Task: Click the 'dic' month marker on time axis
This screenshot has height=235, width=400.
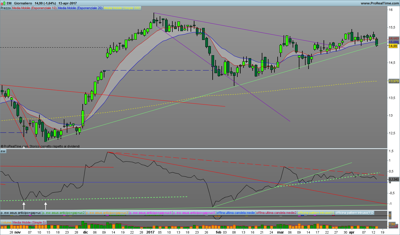Action: (x=85, y=232)
